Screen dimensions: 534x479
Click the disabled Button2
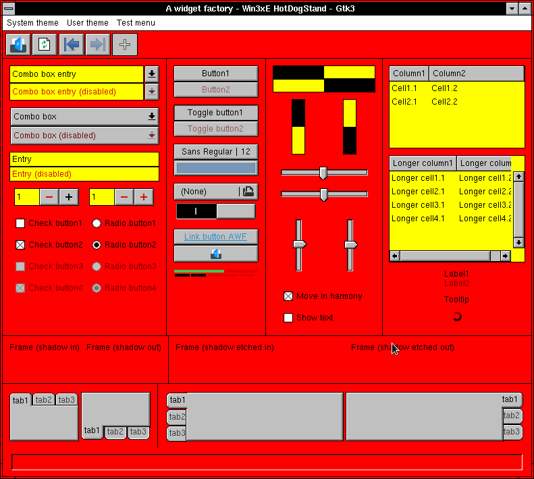coord(216,90)
